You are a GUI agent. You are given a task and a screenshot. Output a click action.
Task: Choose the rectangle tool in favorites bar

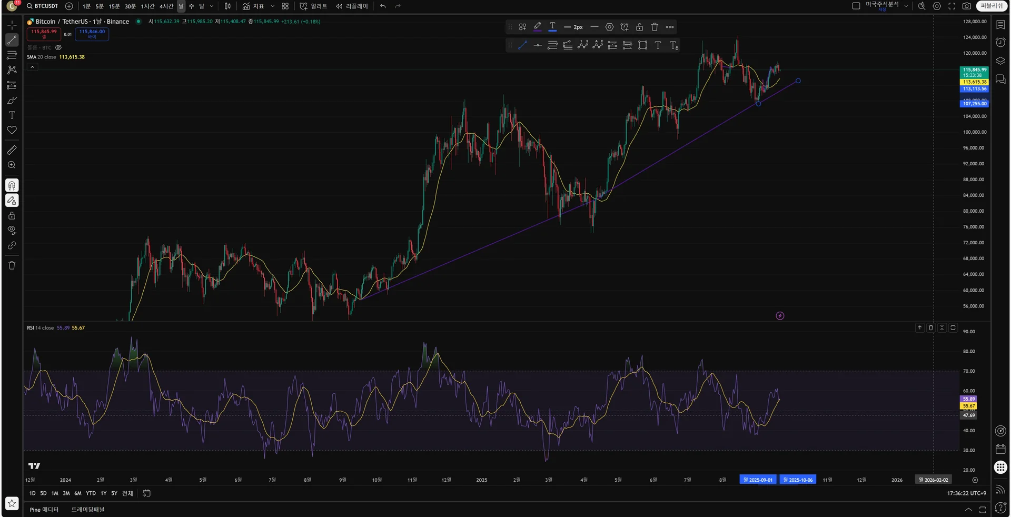tap(642, 45)
